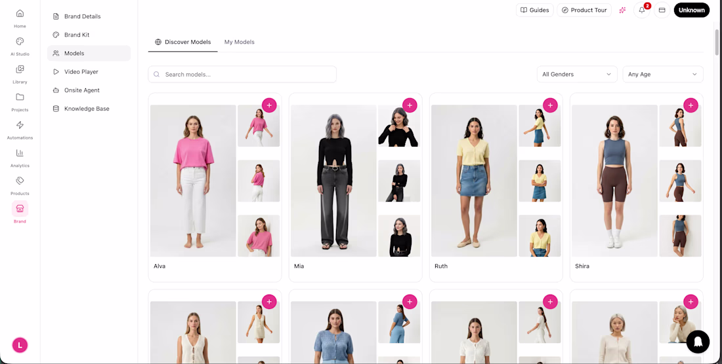Click the Alva model name

click(x=159, y=266)
